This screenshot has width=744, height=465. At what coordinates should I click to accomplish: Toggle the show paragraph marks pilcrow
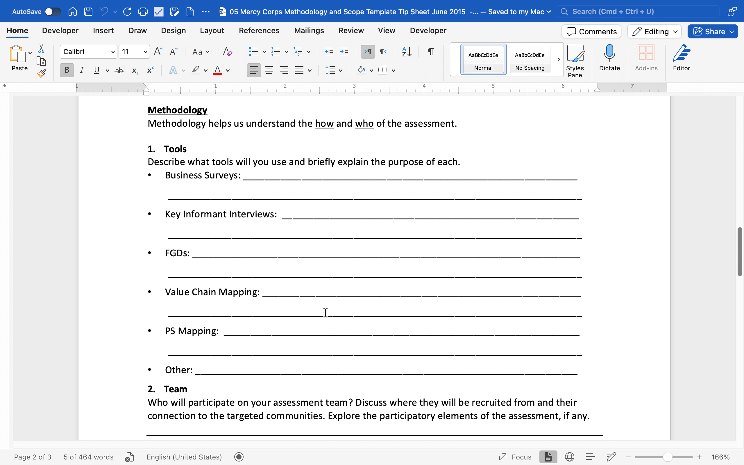point(430,52)
